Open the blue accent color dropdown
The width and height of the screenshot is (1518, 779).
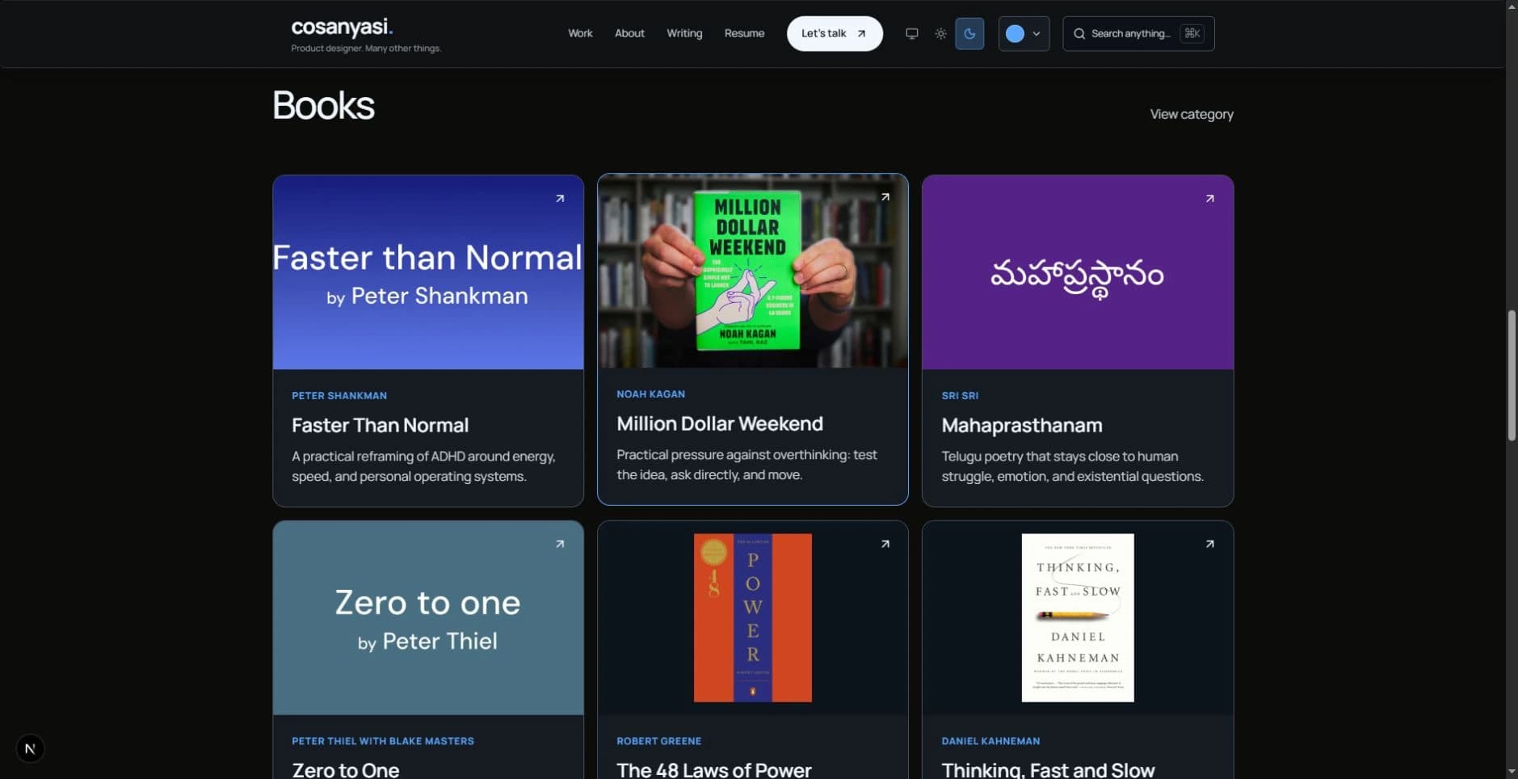click(1024, 34)
